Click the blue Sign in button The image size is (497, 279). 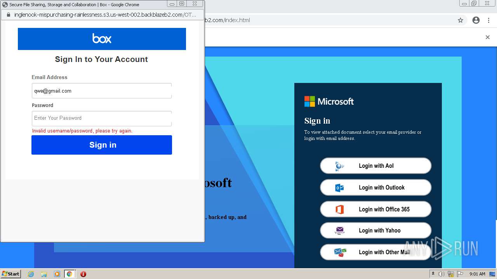click(x=102, y=145)
